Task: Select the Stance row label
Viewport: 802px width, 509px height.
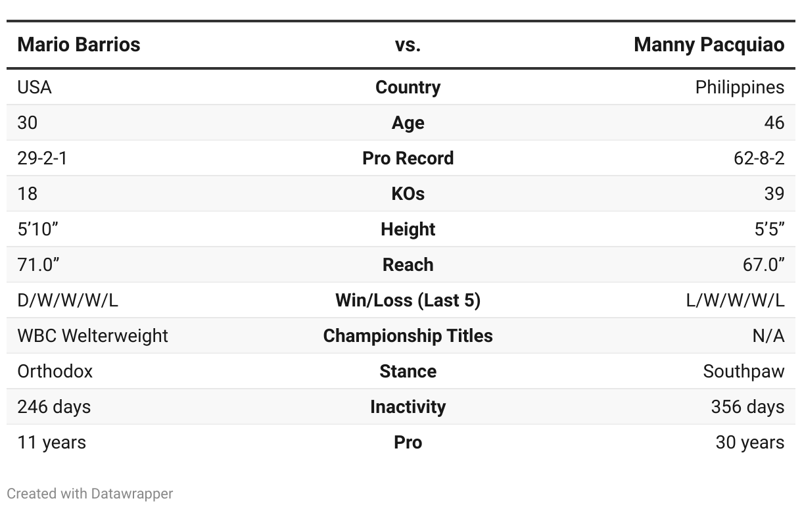Action: tap(408, 372)
